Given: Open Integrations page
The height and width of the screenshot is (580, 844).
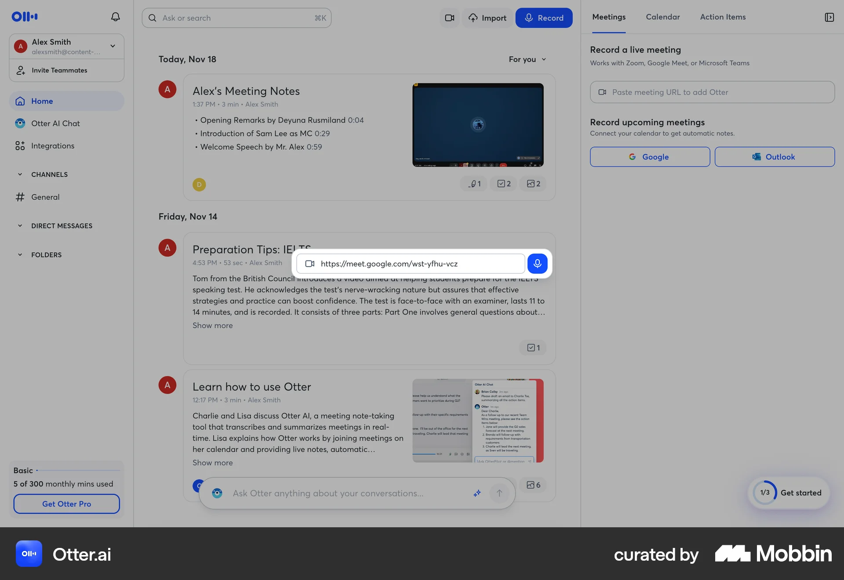Looking at the screenshot, I should [67, 146].
